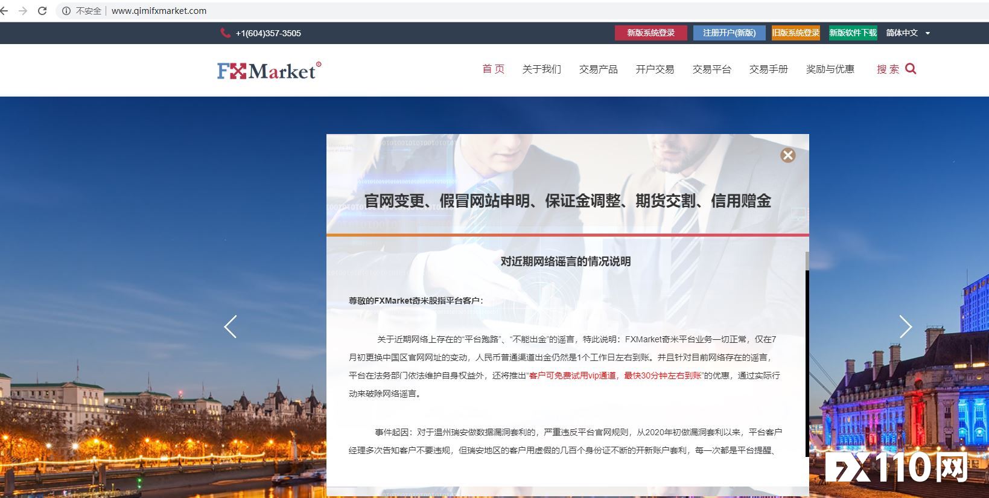Click 新版软件下载 green download button
This screenshot has height=498, width=989.
[853, 33]
